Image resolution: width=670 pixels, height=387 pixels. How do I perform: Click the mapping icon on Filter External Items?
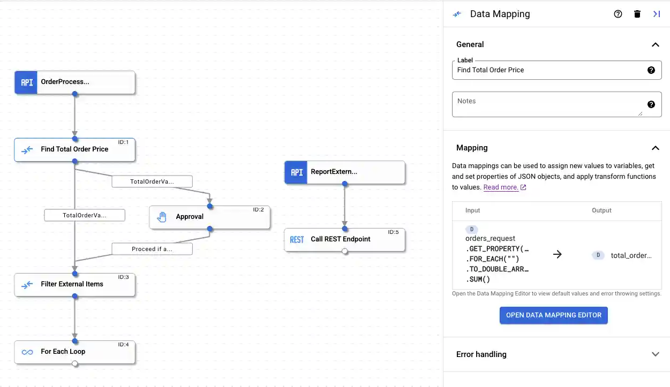(x=27, y=284)
